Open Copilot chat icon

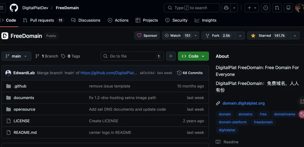[x=226, y=8]
